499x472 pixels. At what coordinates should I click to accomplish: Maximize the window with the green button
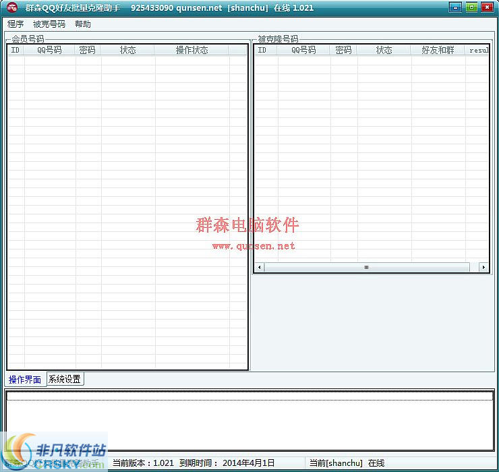(471, 7)
